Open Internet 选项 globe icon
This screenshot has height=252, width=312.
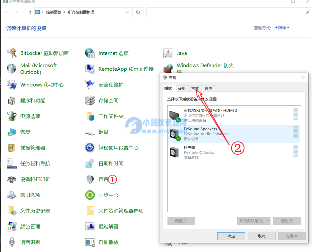click(90, 53)
